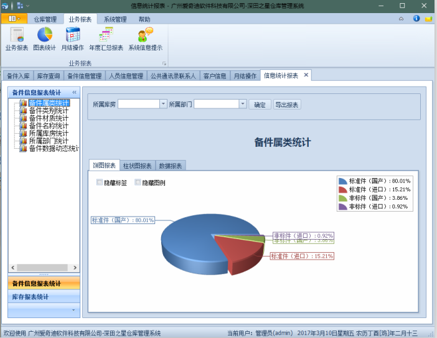
Task: Open the 帮助 ribbon tab
Action: 144,19
